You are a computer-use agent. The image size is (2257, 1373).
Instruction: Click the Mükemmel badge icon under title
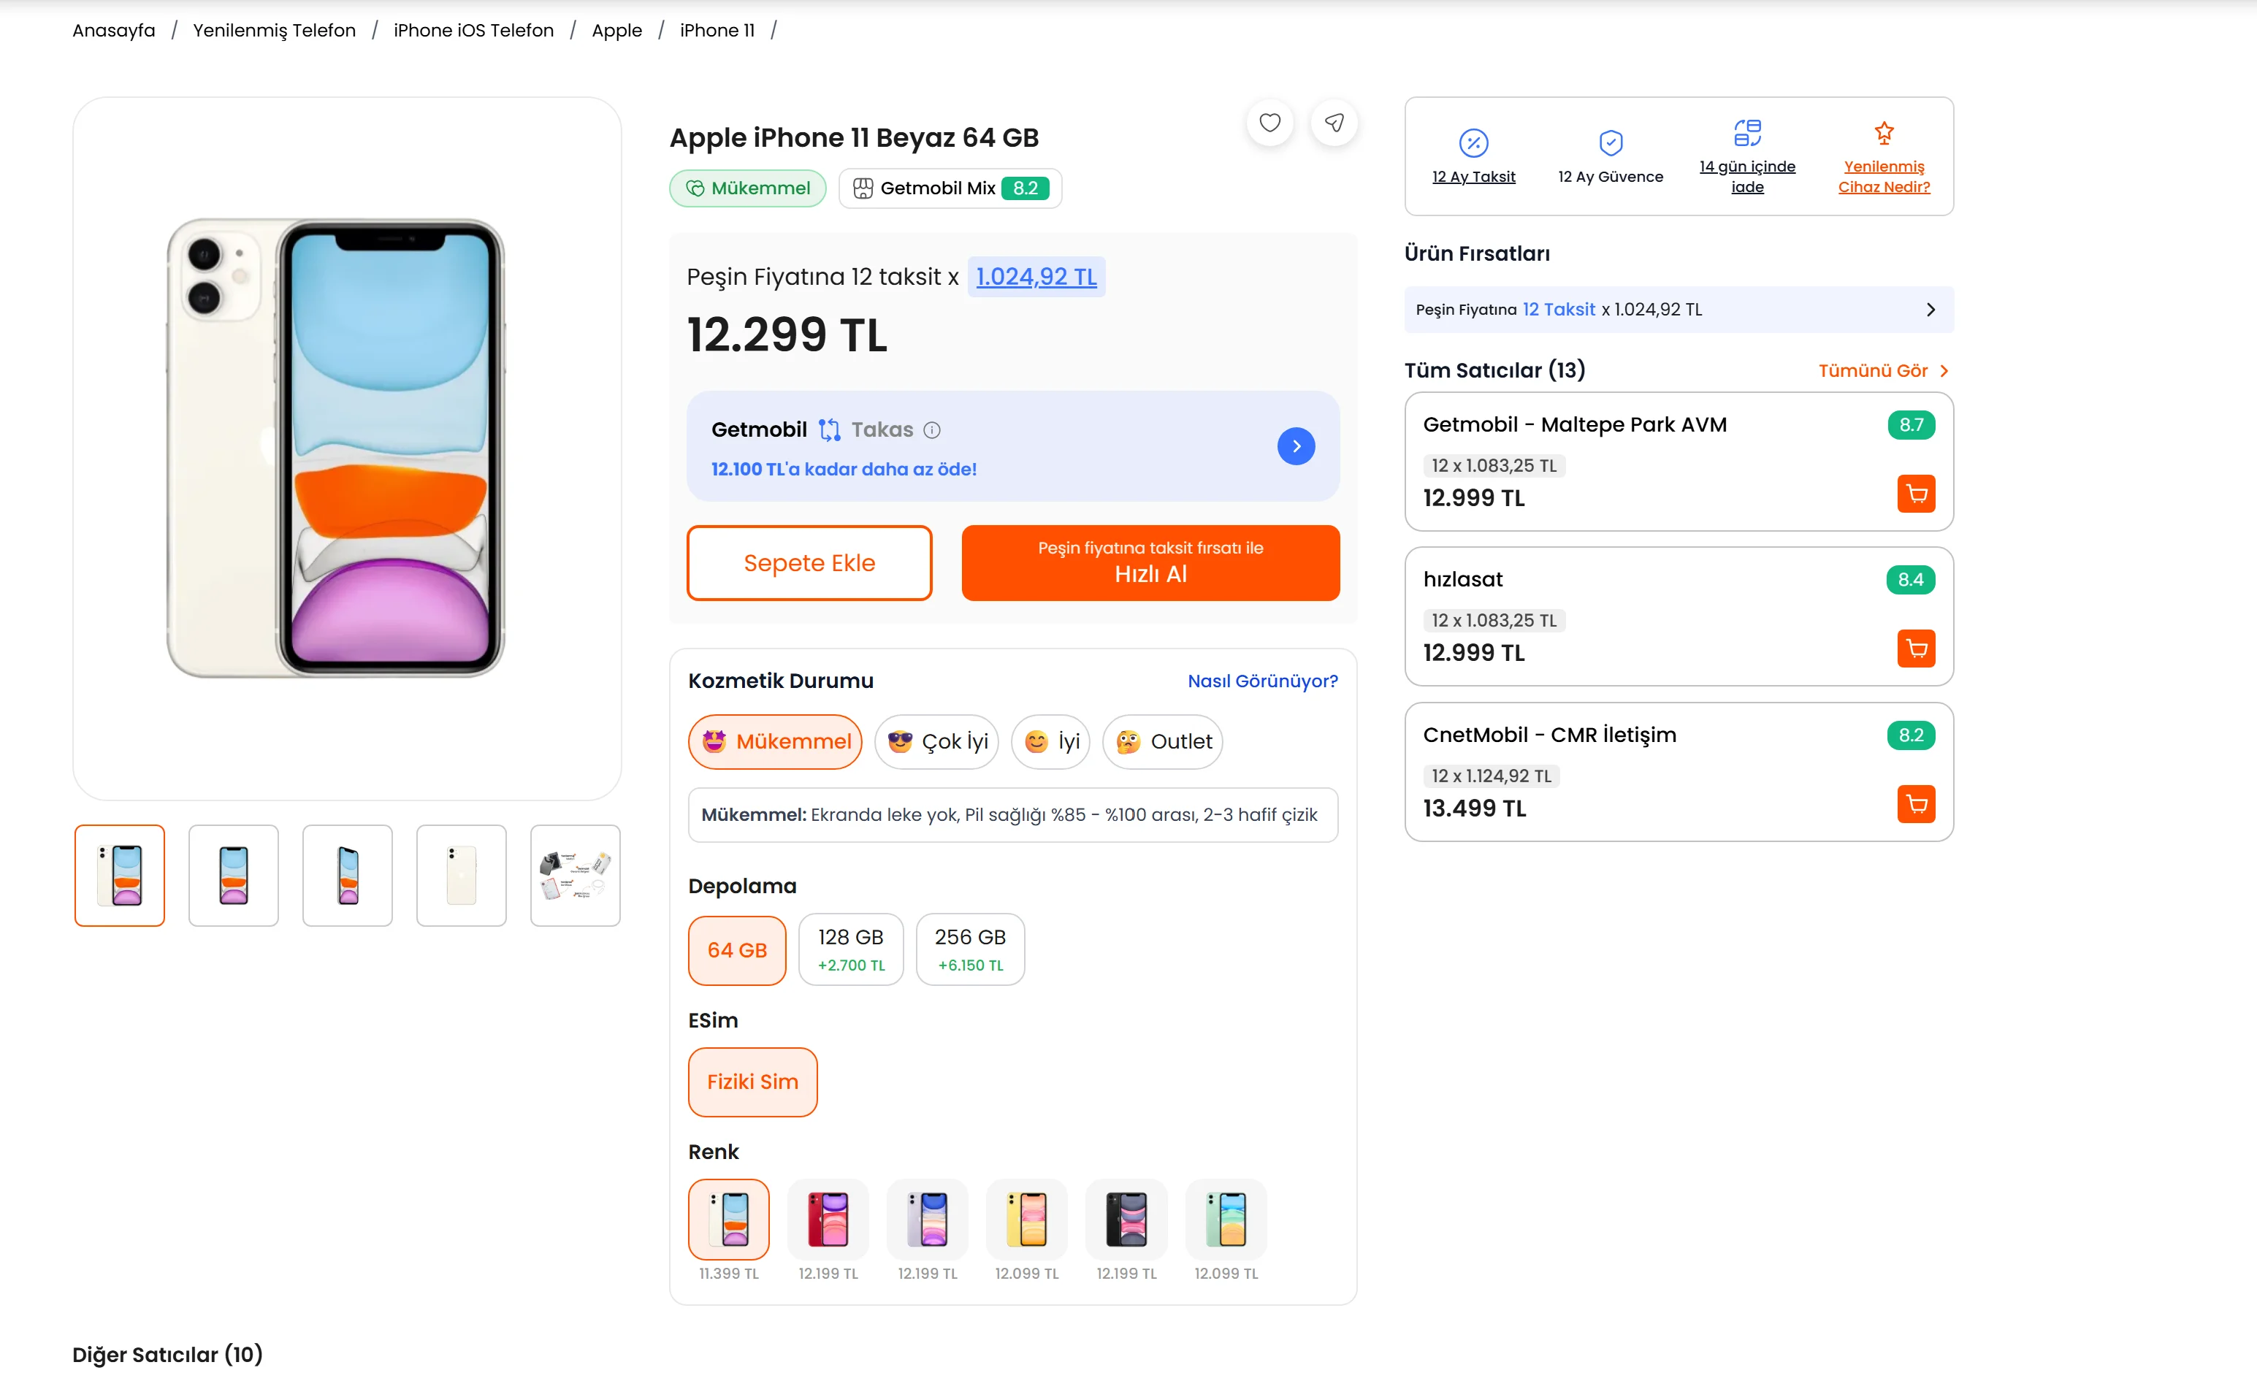(695, 188)
